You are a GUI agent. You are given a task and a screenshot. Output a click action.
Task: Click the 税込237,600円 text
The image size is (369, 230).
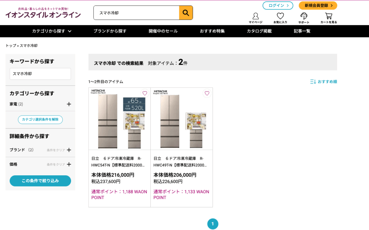pos(106,181)
